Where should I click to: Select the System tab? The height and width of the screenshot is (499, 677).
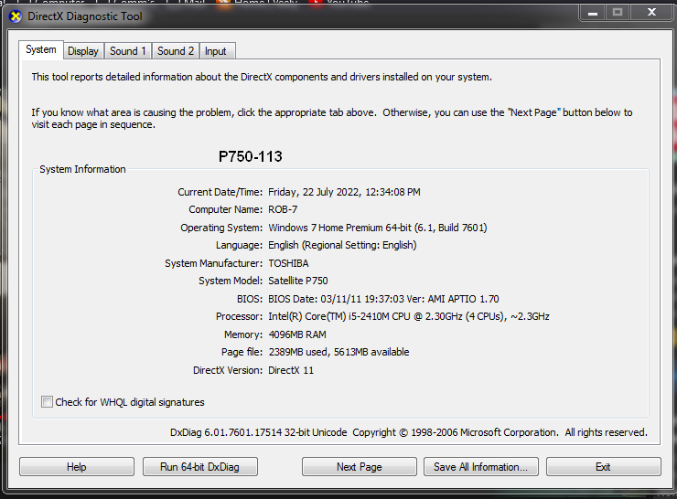41,49
